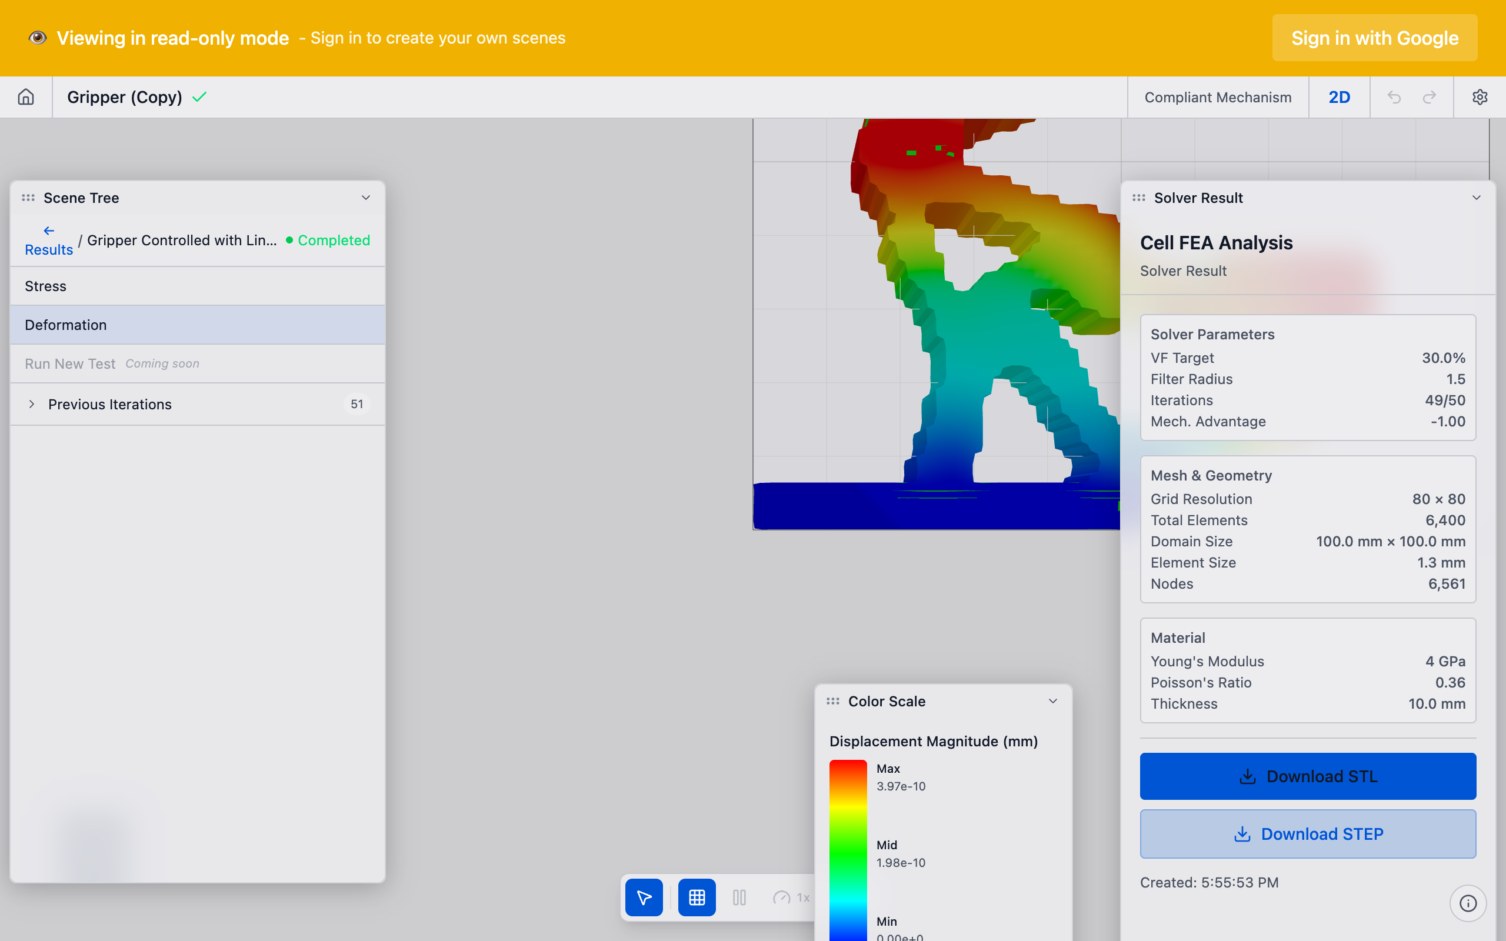
Task: Click the Mid 1.98e-10 scale label
Action: (901, 854)
